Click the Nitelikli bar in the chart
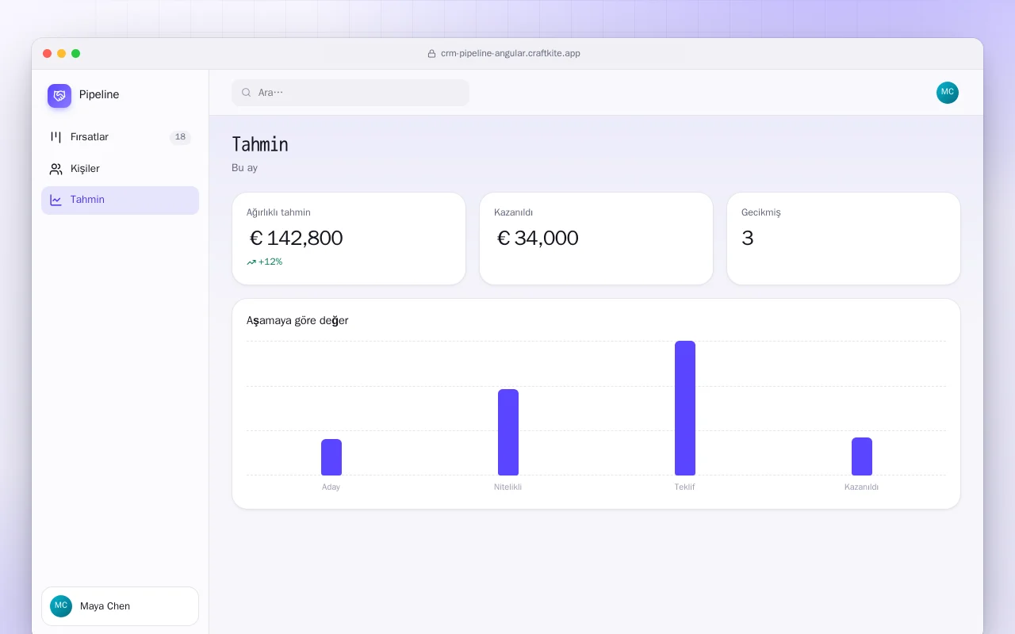The image size is (1015, 634). point(508,432)
